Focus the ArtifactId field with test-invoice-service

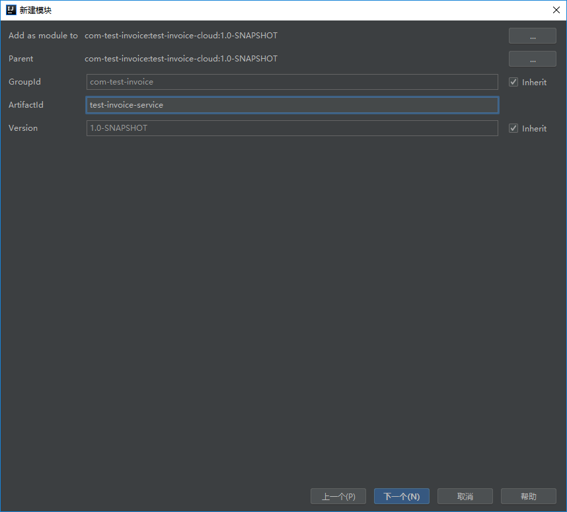click(x=291, y=105)
